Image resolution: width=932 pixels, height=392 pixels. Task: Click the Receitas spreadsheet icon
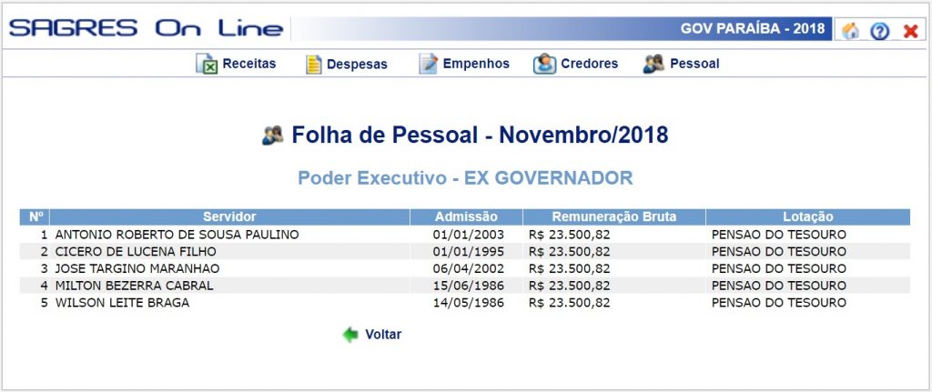(207, 64)
